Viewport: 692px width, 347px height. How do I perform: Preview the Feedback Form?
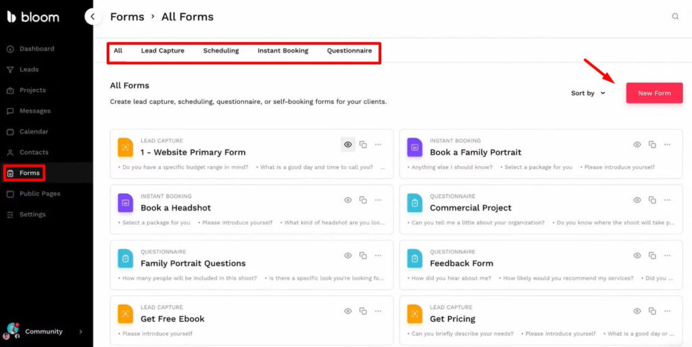[637, 255]
